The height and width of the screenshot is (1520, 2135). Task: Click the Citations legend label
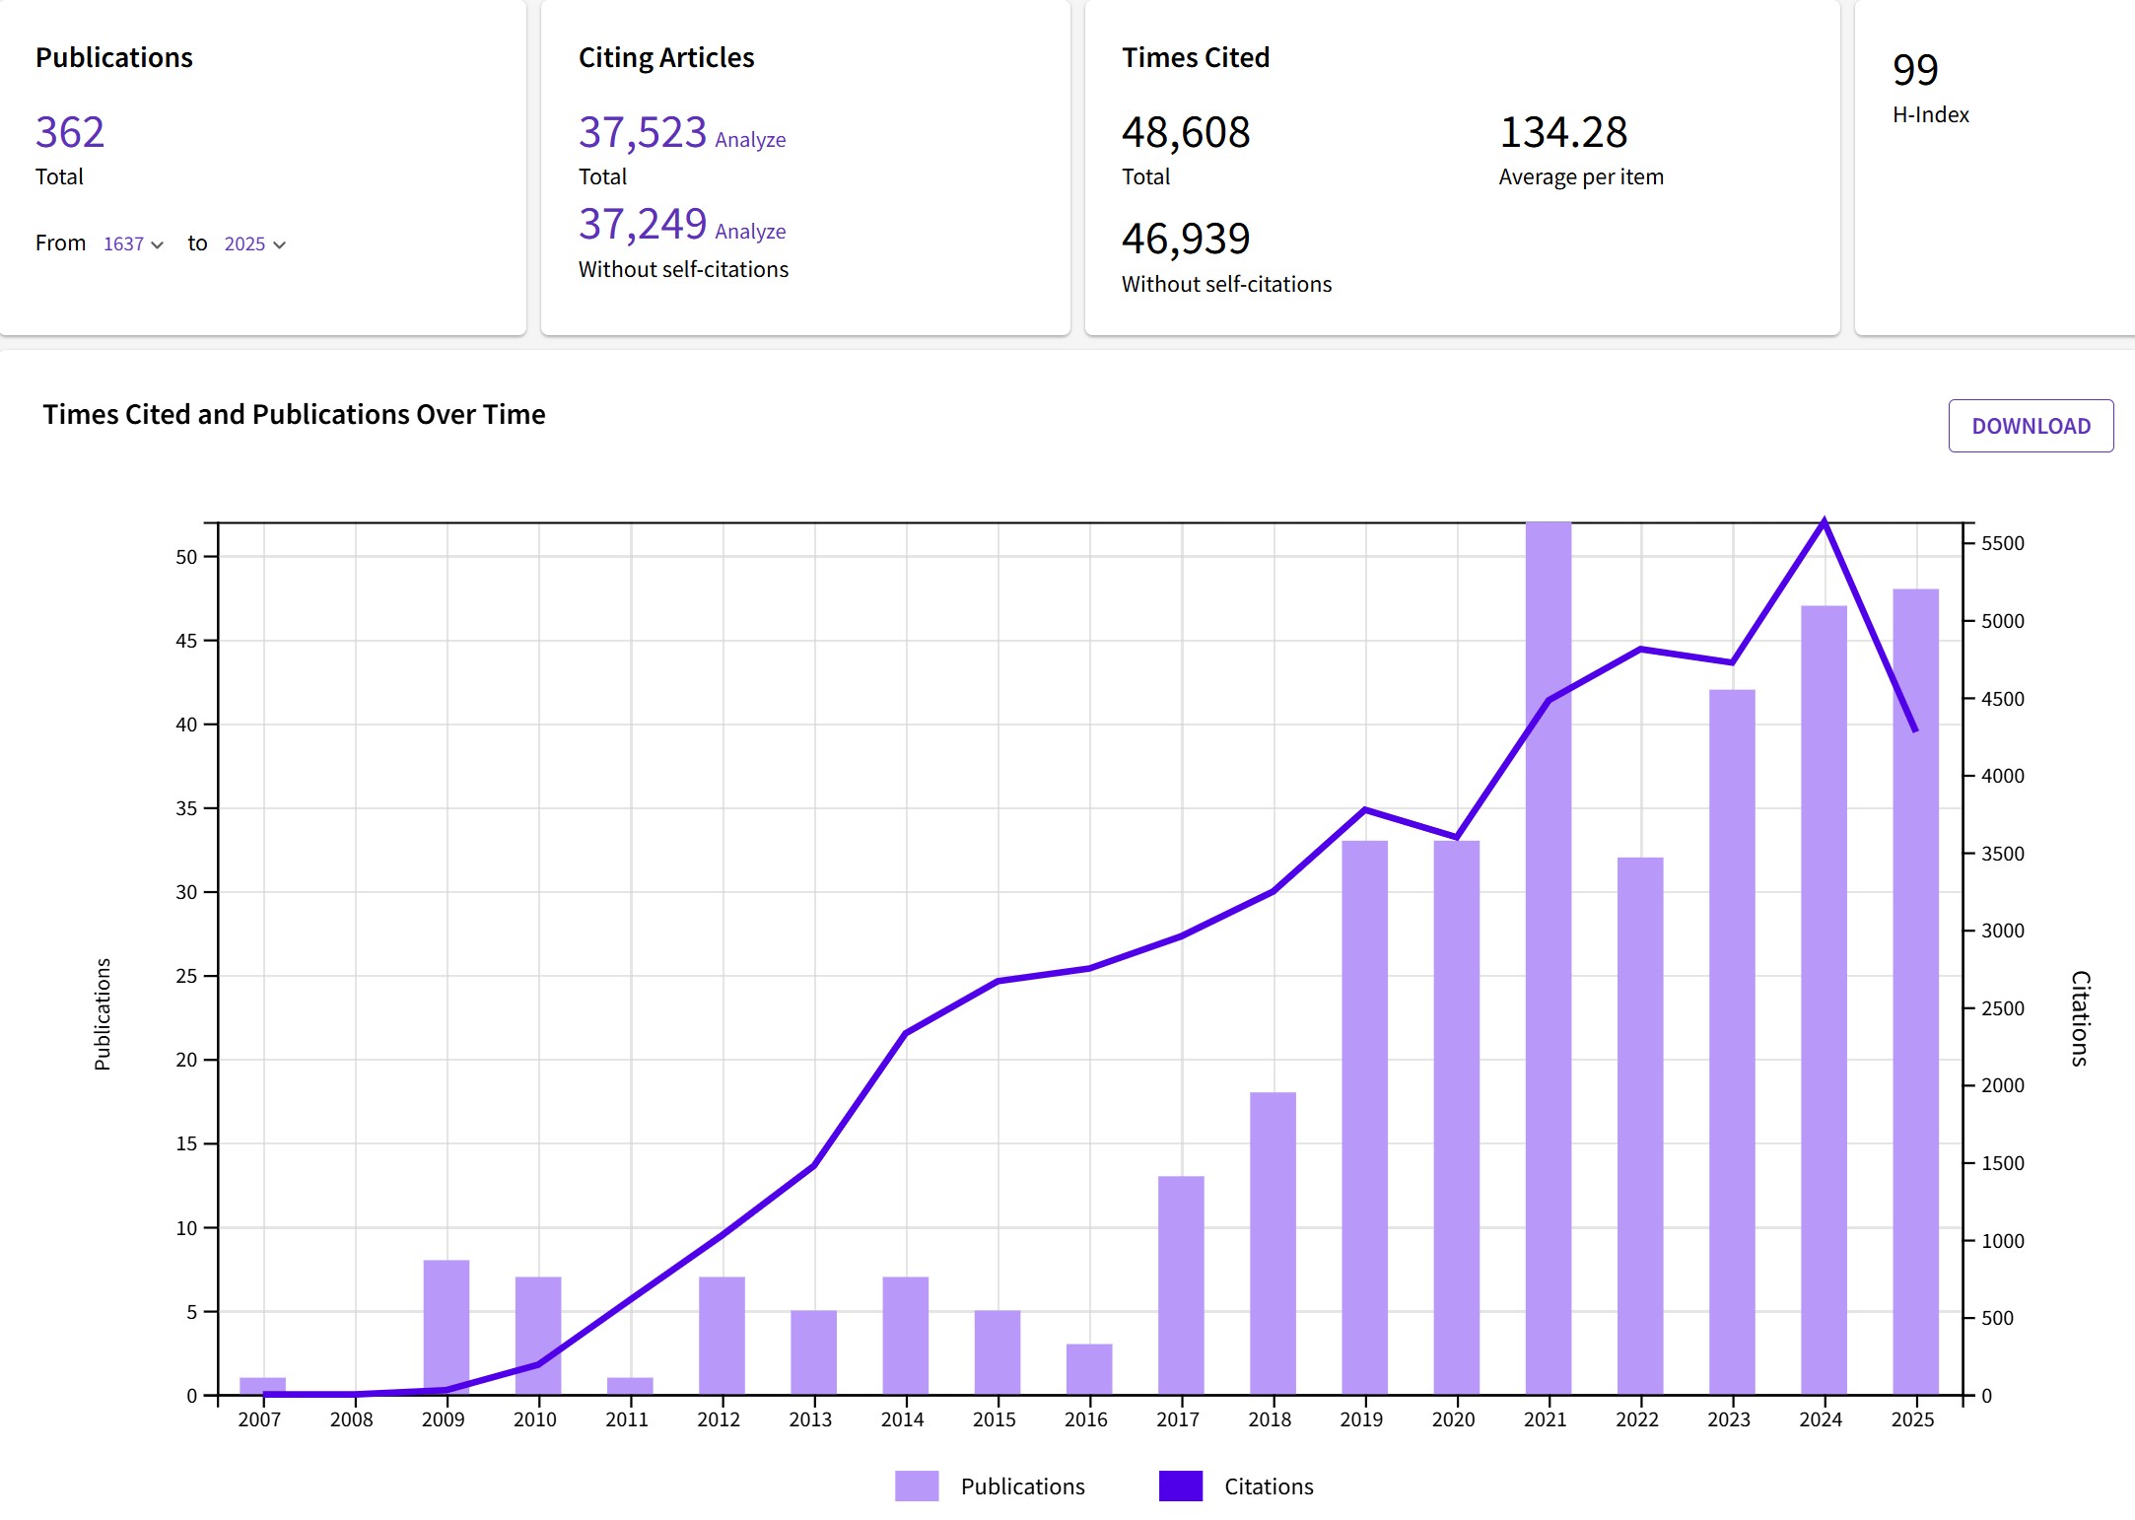(1269, 1486)
